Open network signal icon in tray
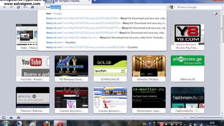This screenshot has height=126, width=224. pos(201,125)
